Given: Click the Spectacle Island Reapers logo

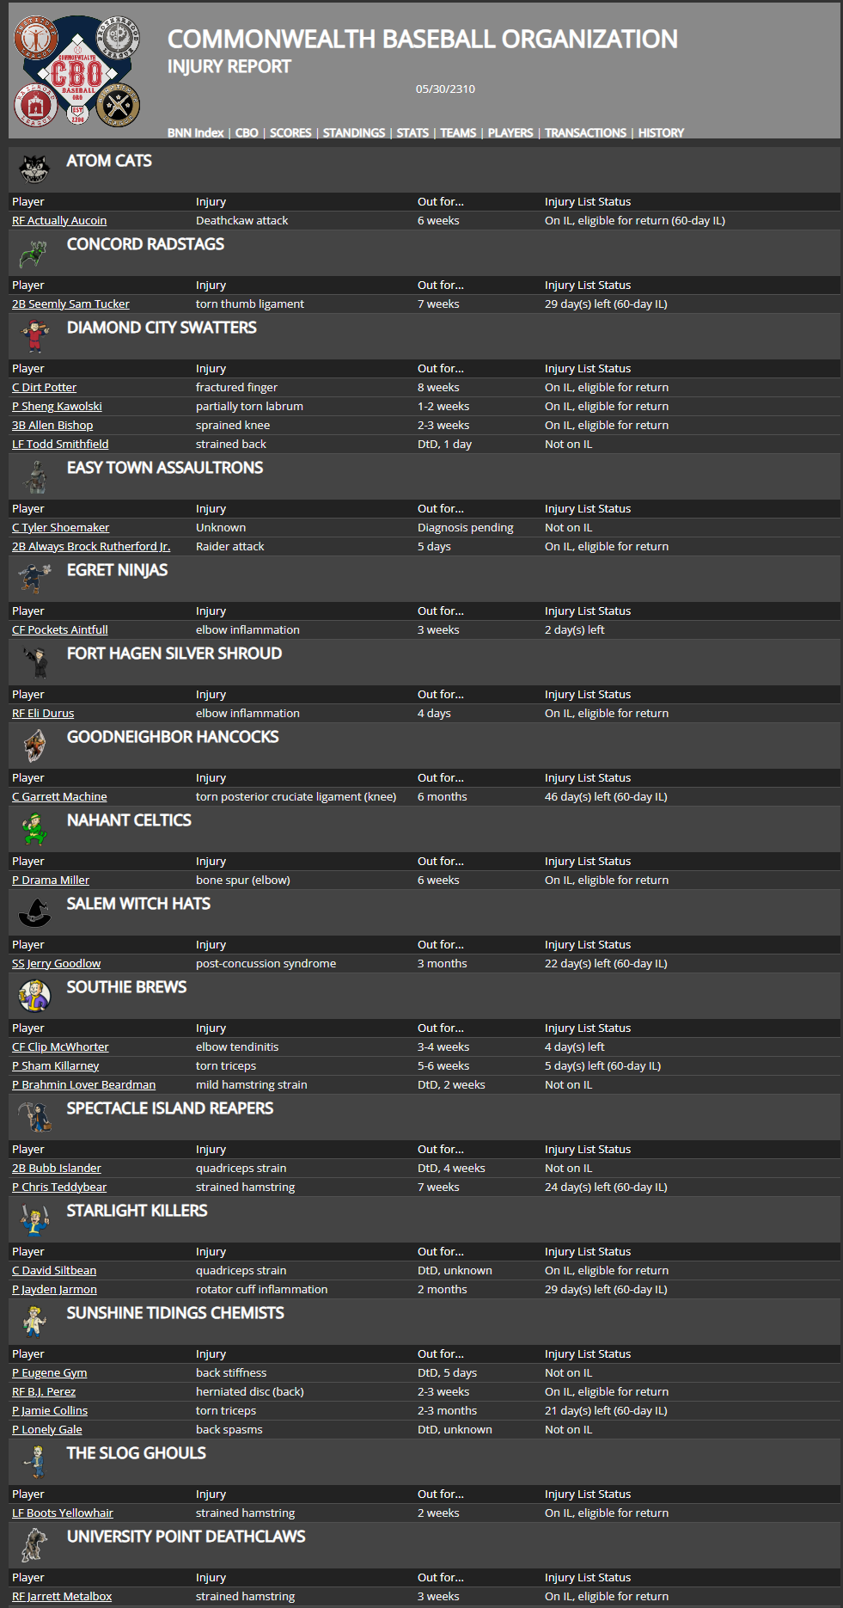Looking at the screenshot, I should coord(34,1117).
